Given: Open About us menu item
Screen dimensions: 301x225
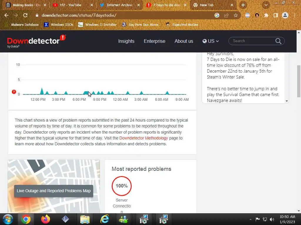Looking at the screenshot, I should coord(184,41).
